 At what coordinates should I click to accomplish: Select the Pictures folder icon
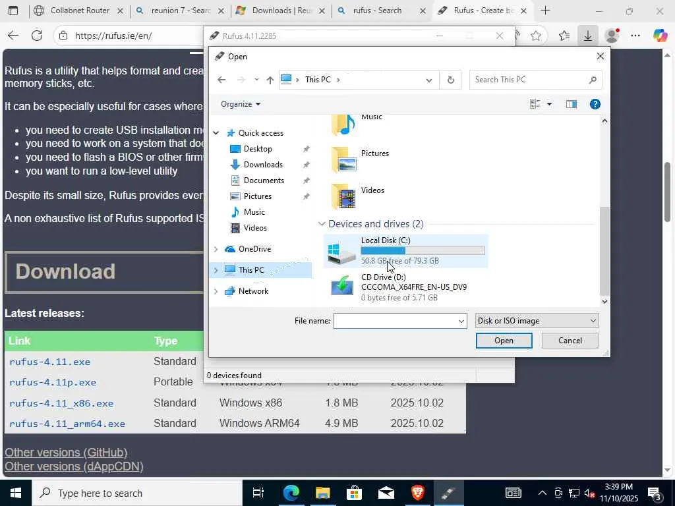[343, 160]
